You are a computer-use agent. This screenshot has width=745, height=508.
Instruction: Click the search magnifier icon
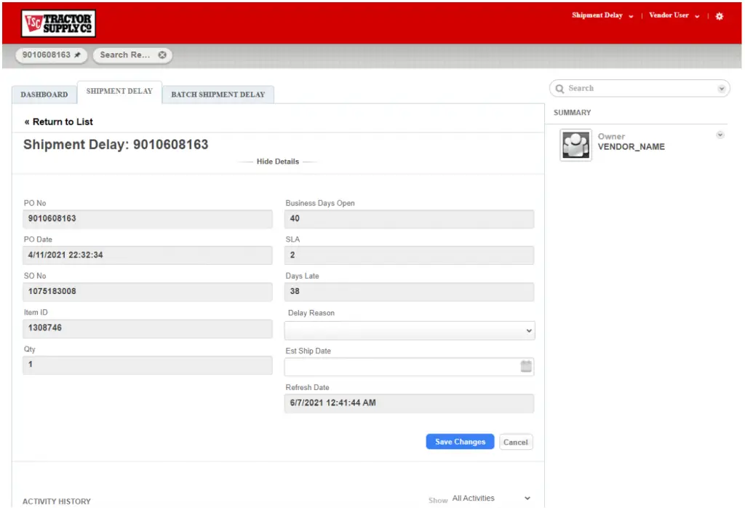tap(559, 89)
